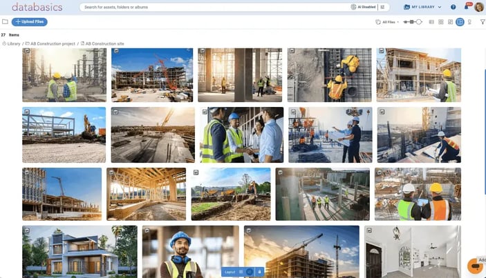Viewport: 486px width, 278px height.
Task: Click icon on two-workers-talking thumbnail corner
Action: pyautogui.click(x=27, y=51)
